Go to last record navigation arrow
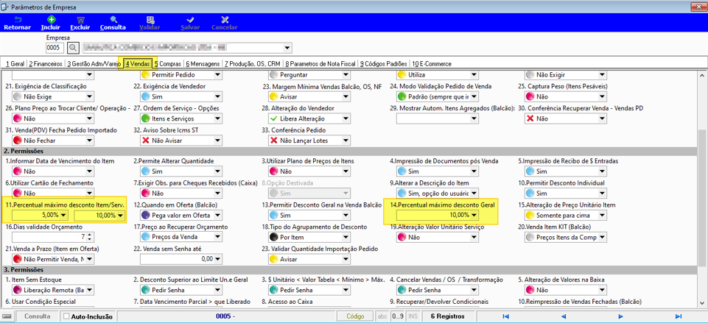Viewport: 708px width, 323px height. tap(679, 316)
